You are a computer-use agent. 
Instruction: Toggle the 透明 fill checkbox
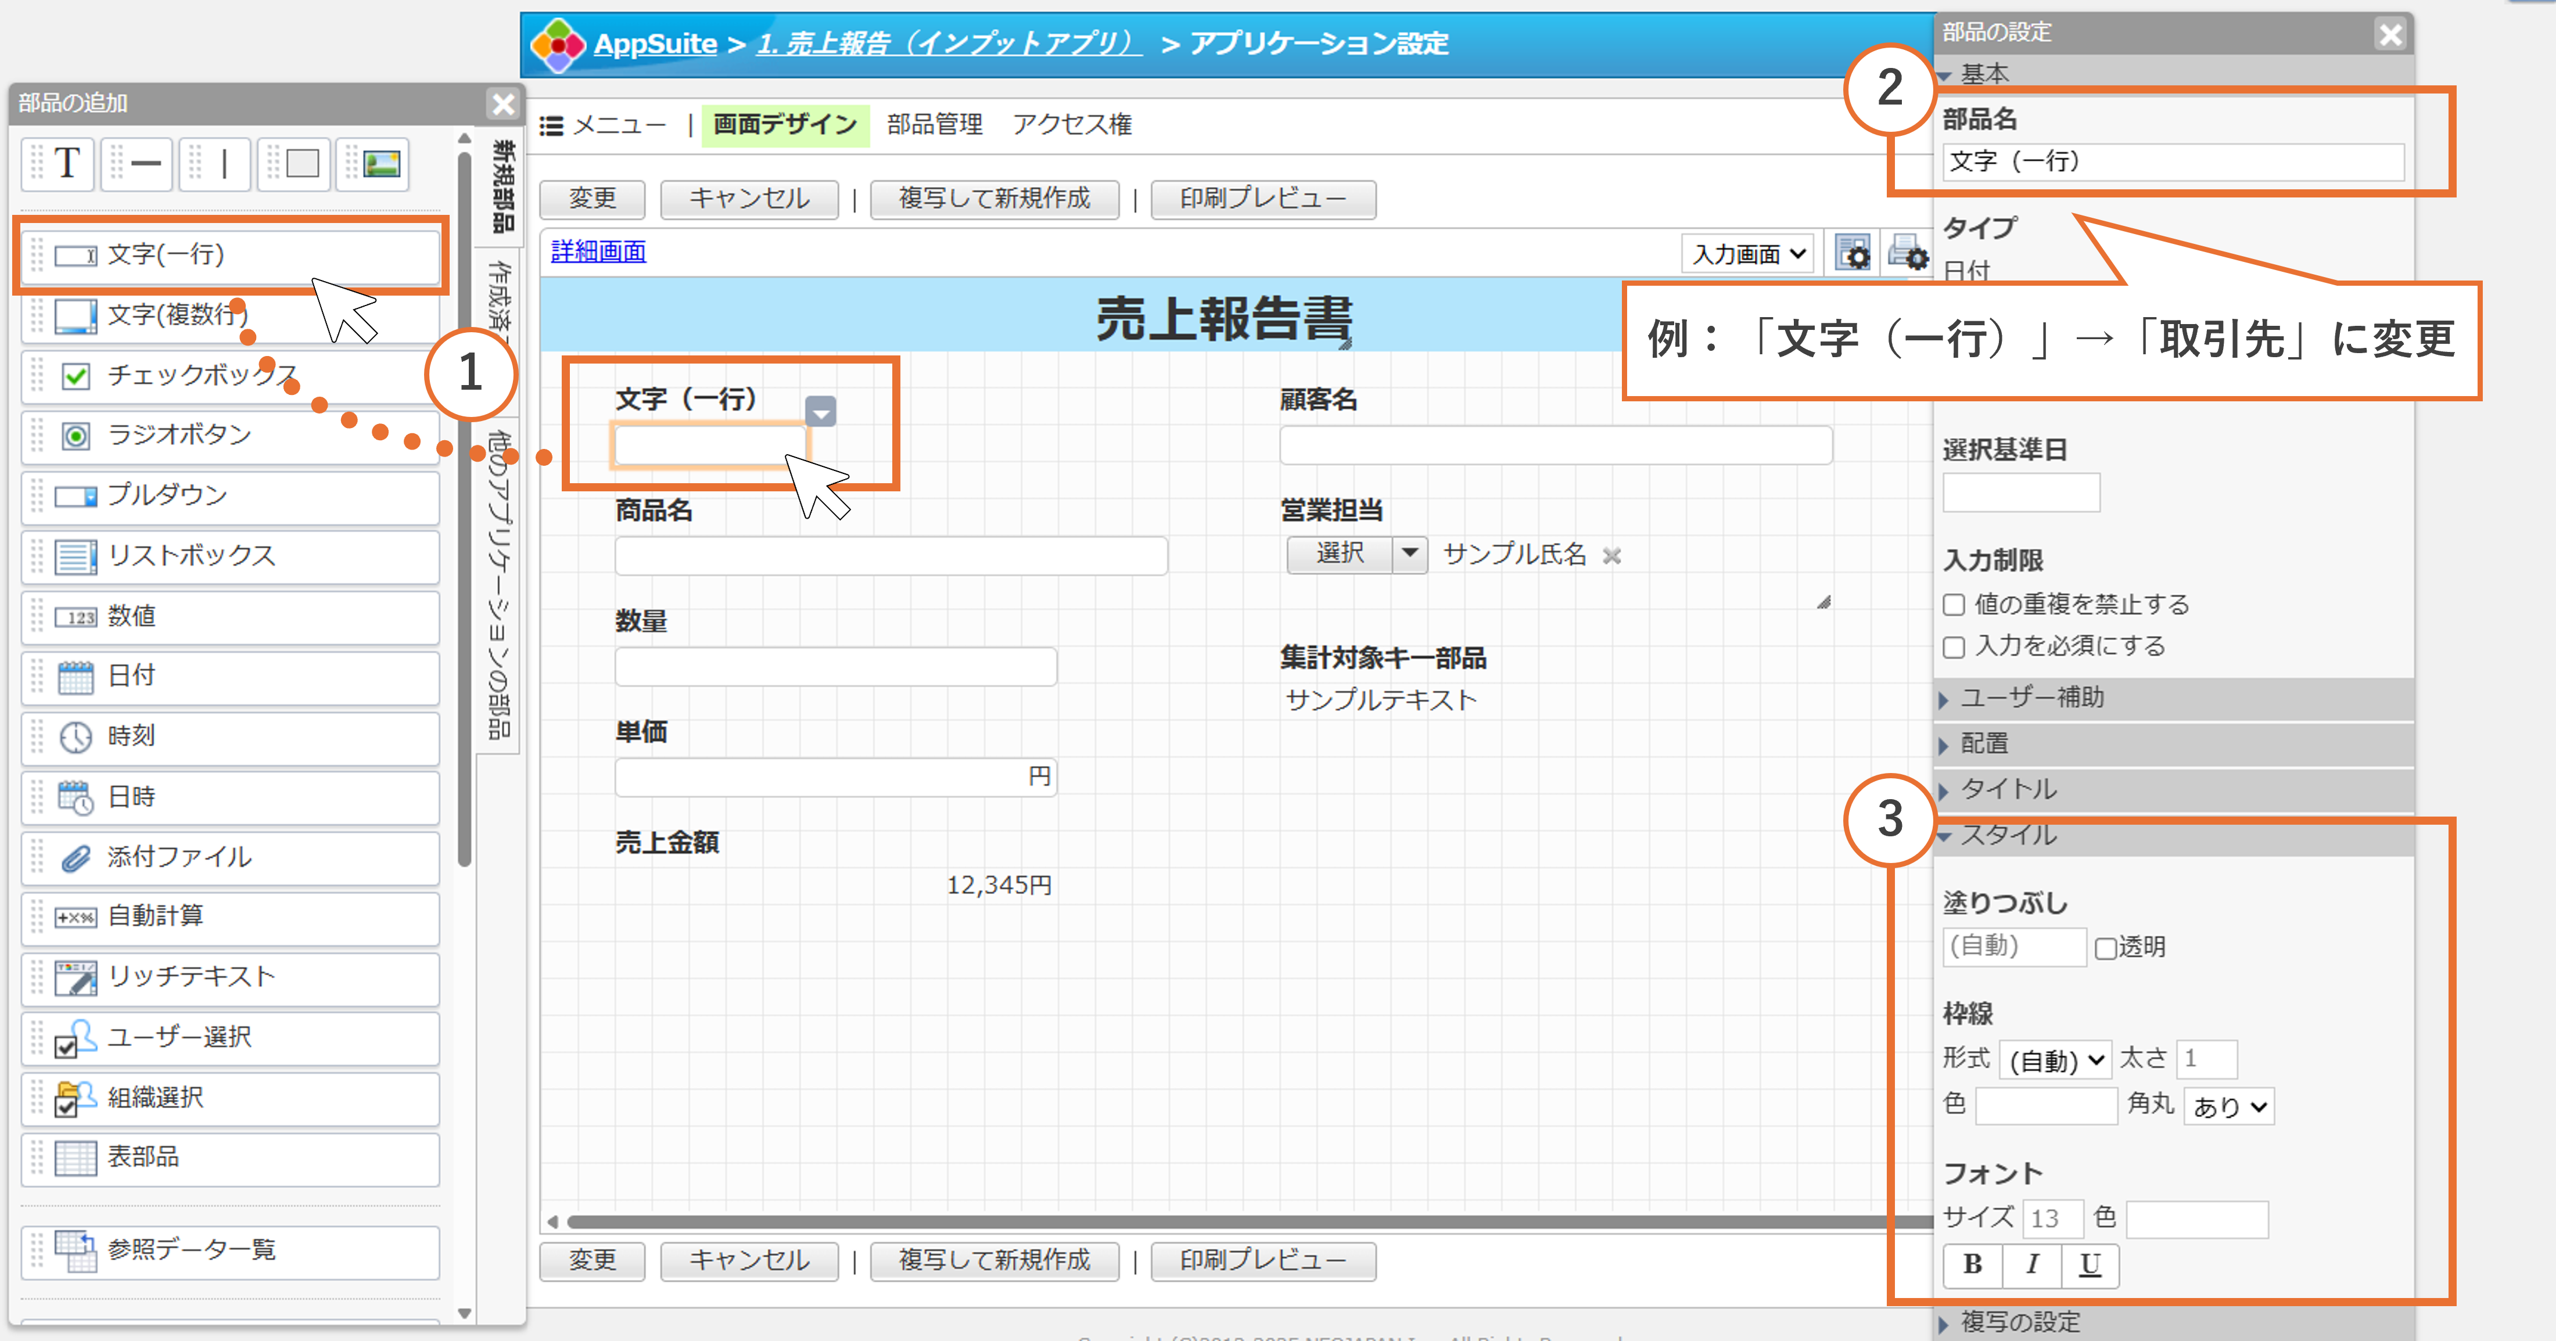click(x=2105, y=948)
